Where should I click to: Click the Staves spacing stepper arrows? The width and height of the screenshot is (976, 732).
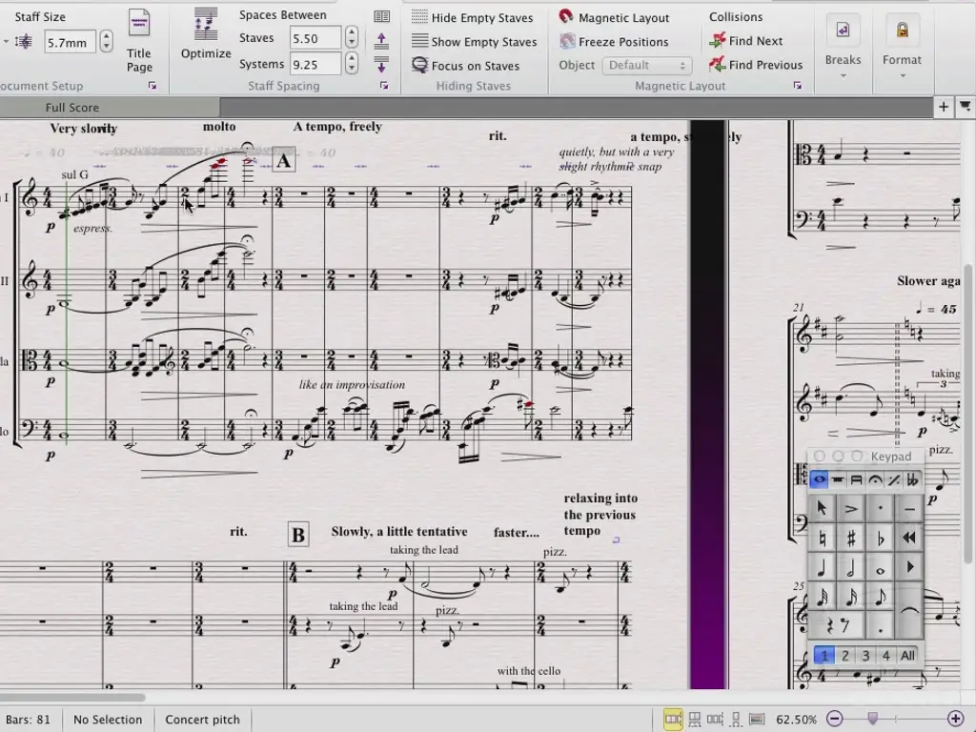pyautogui.click(x=352, y=37)
